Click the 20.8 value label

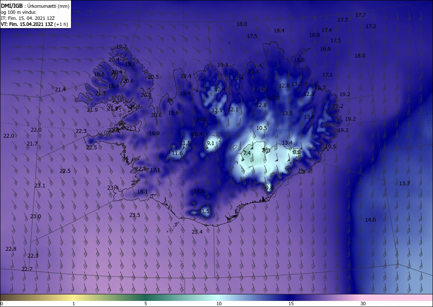click(x=146, y=95)
